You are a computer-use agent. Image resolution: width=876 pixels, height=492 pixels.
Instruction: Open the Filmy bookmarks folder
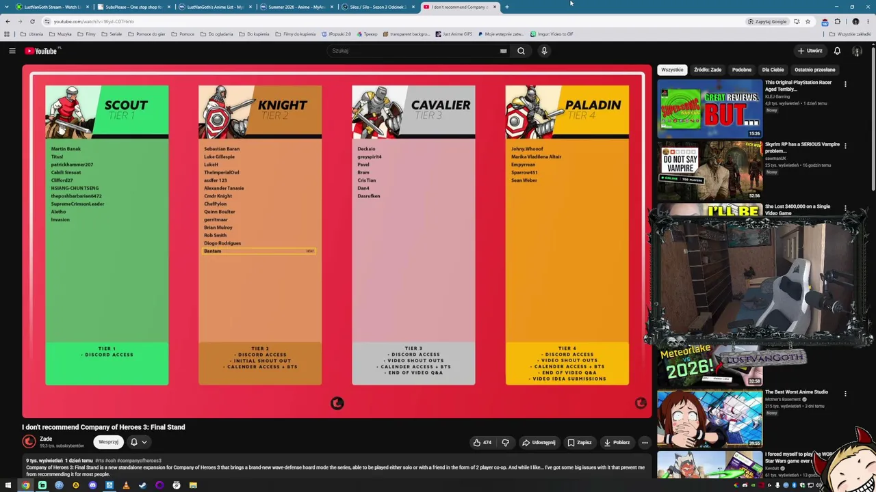pyautogui.click(x=86, y=34)
